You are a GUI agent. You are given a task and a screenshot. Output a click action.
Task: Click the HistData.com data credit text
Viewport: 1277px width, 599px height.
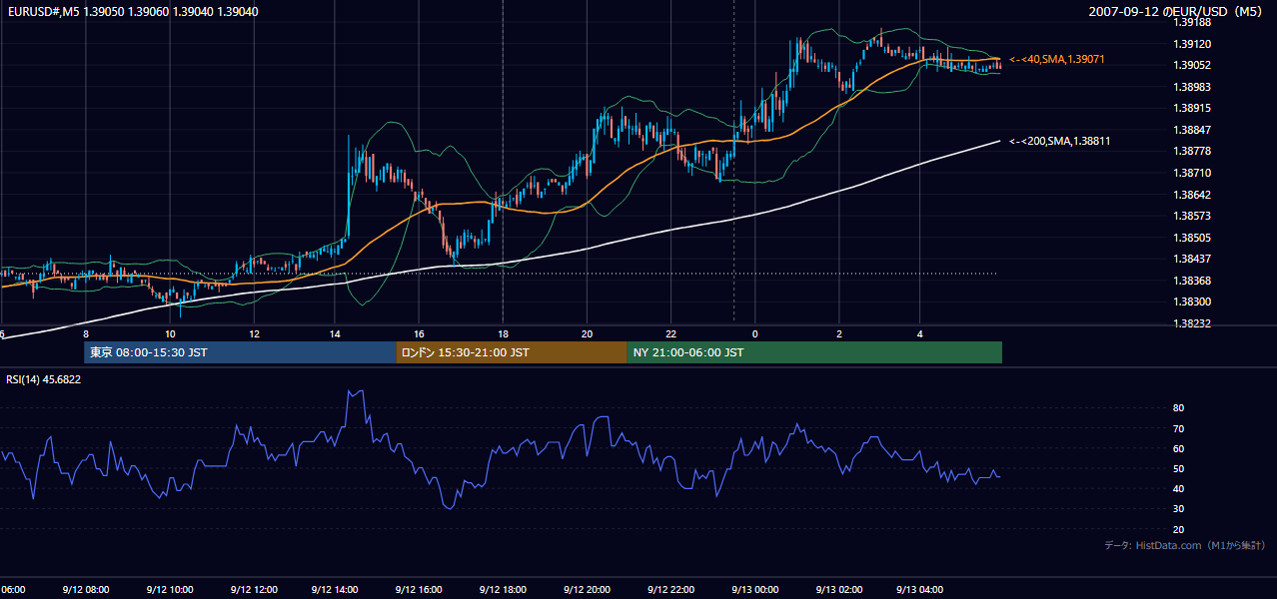point(1185,545)
